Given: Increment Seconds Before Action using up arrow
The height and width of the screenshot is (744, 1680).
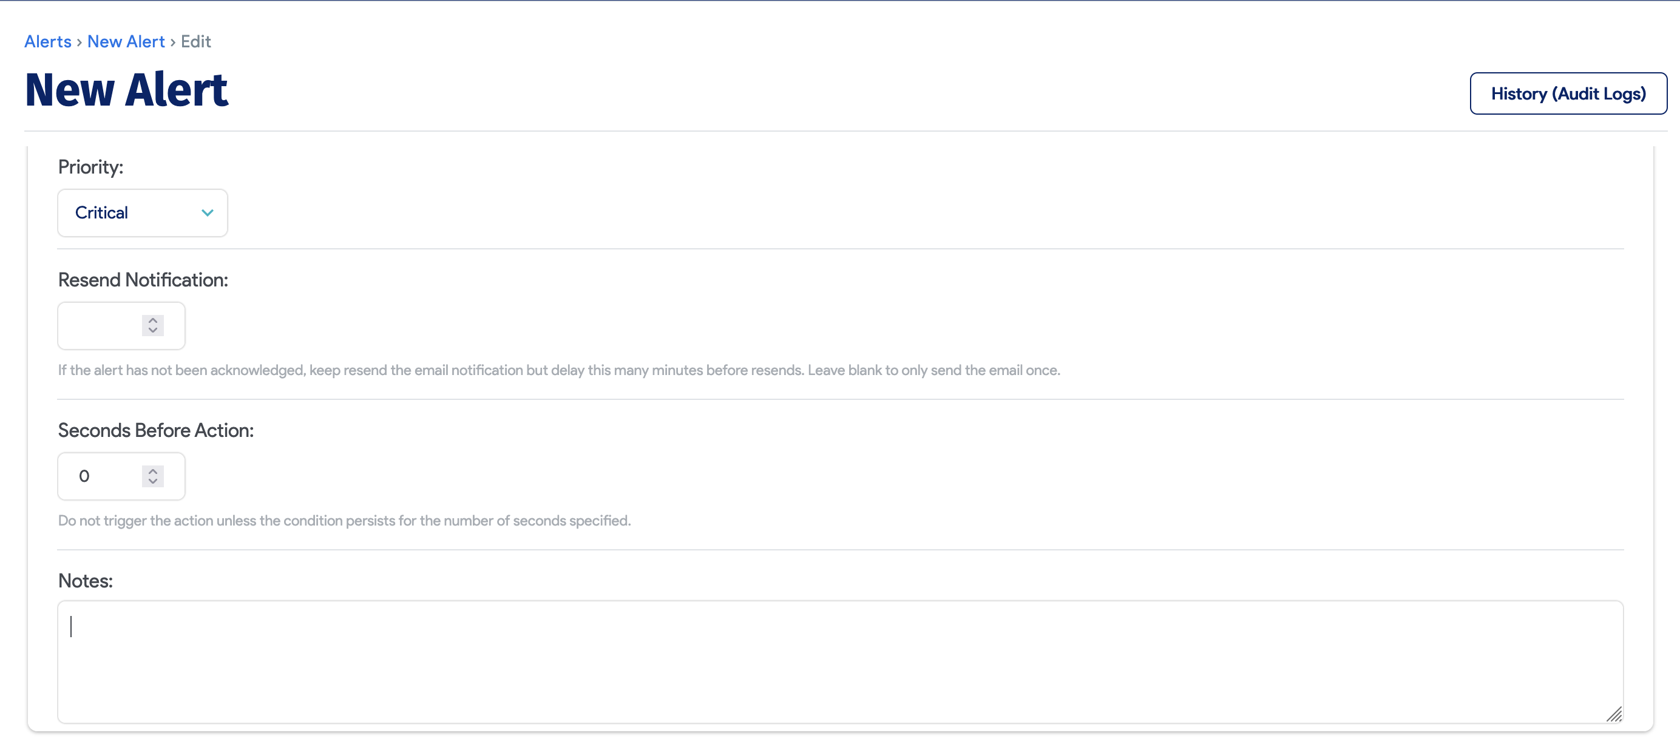Looking at the screenshot, I should pos(152,471).
